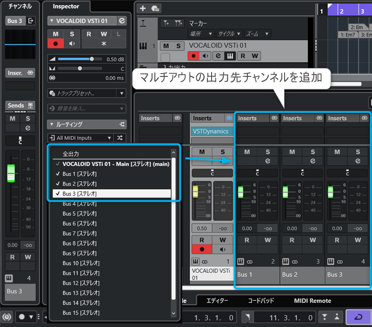
Task: Click the Em7 chord event on timeline
Action: [x=348, y=34]
